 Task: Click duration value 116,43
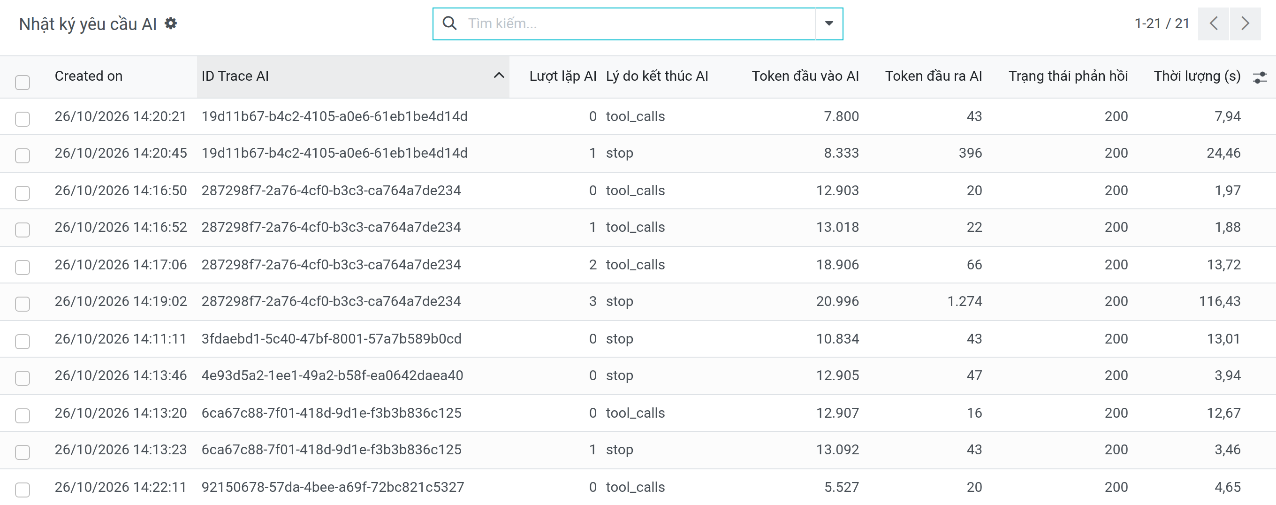(x=1219, y=301)
